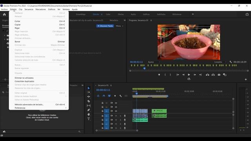
Task: Show more workspaces with double chevron
Action: [x=193, y=14]
